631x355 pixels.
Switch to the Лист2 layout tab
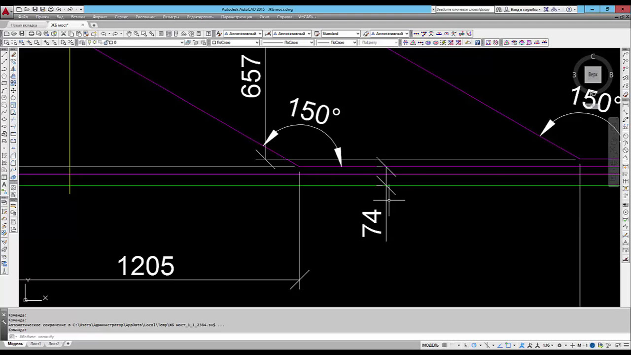(x=54, y=344)
